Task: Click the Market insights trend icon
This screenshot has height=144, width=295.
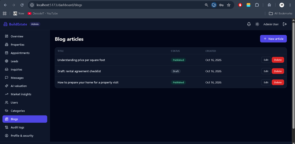Action: point(7,94)
